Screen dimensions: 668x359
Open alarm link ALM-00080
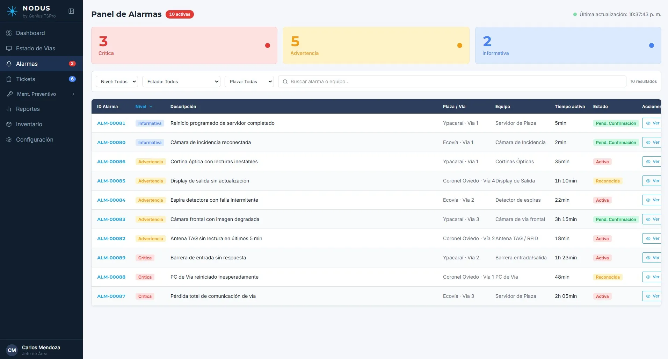pos(111,142)
